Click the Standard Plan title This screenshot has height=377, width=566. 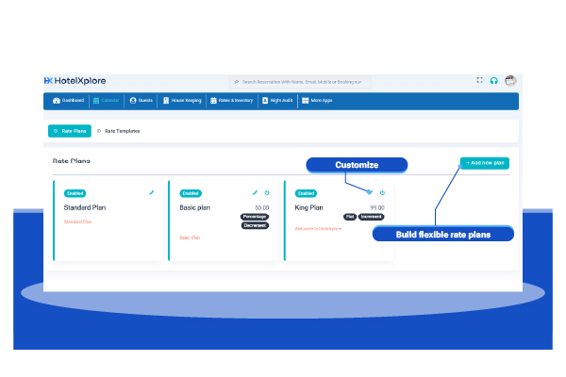(85, 207)
